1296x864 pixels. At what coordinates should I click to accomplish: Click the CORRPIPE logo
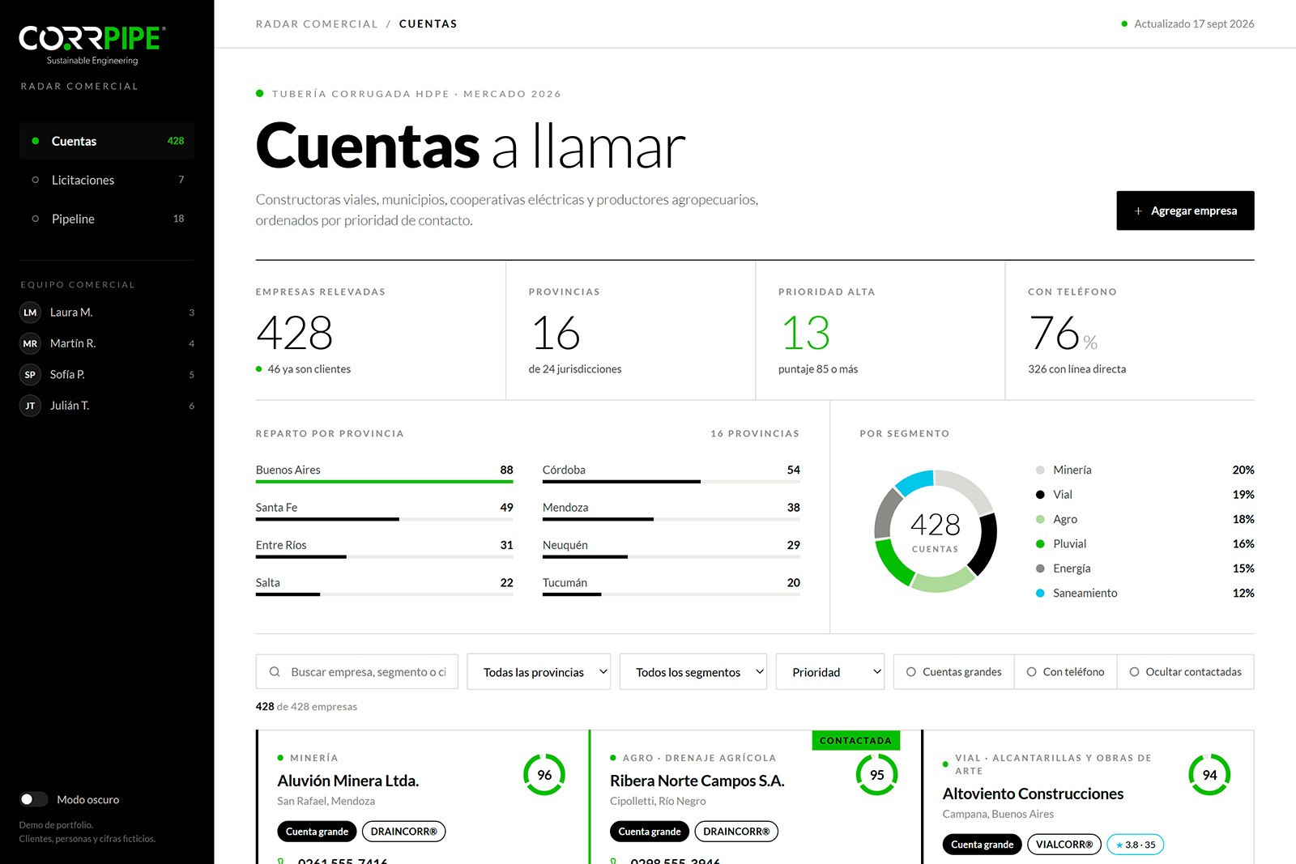[x=92, y=45]
